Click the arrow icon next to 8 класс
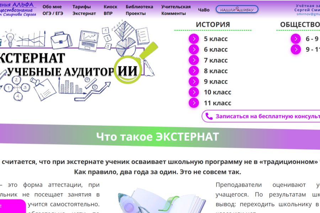This screenshot has height=213, width=320. pyautogui.click(x=194, y=71)
